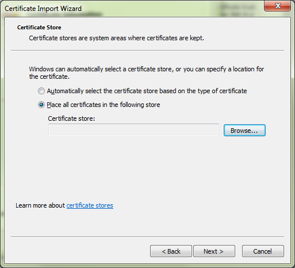
Task: Cancel the Certificate Import Wizard
Action: click(263, 251)
